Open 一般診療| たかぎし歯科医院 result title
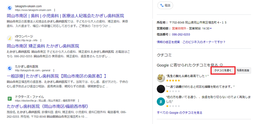 56,76
